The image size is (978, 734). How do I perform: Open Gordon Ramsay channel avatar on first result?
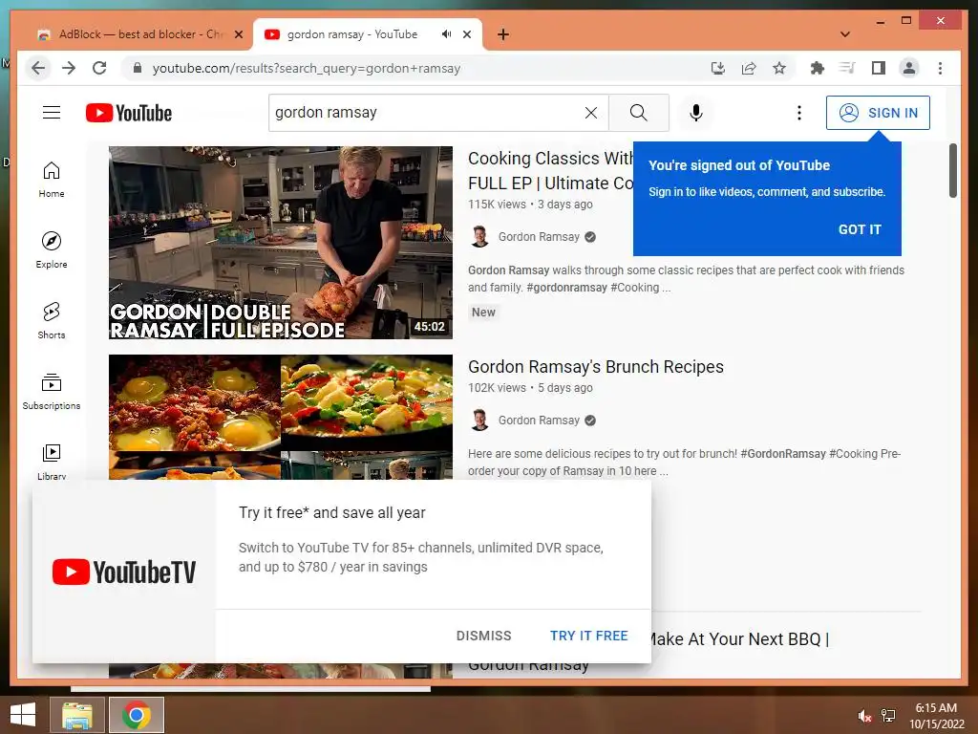(479, 237)
